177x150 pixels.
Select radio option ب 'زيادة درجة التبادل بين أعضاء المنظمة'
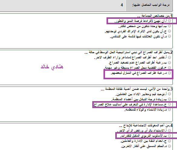click(x=169, y=99)
